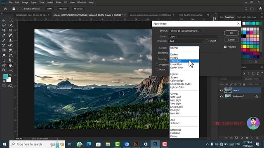Click OK in Apply Image dialog
264x148 pixels.
[x=231, y=33]
